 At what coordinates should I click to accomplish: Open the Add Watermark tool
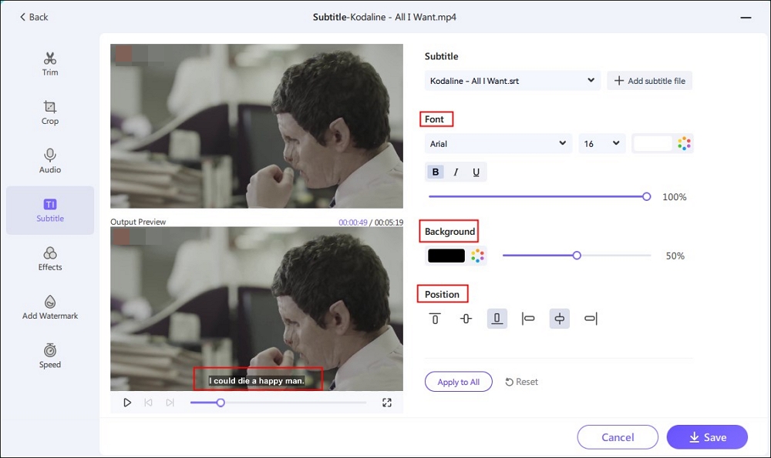coord(50,307)
